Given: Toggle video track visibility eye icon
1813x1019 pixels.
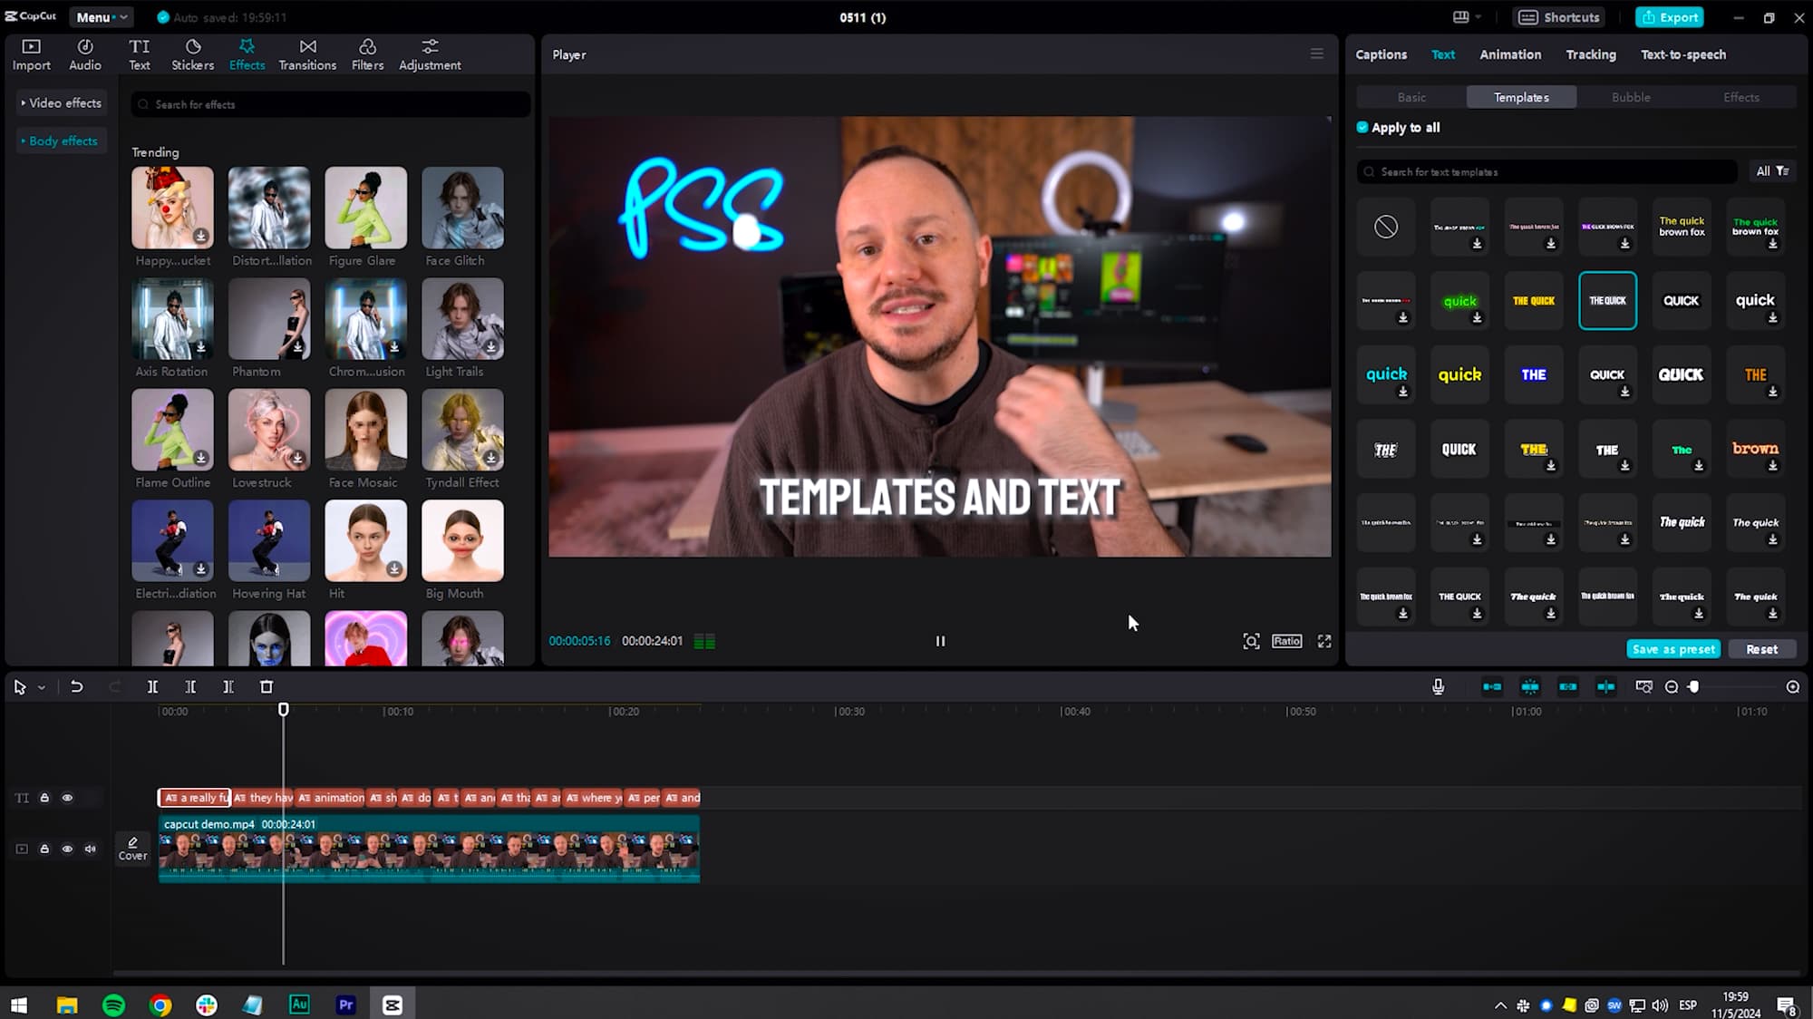Looking at the screenshot, I should pos(67,849).
